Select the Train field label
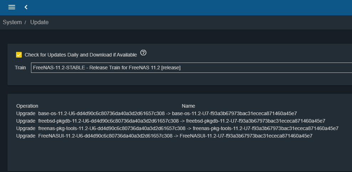The image size is (352, 172). point(20,68)
